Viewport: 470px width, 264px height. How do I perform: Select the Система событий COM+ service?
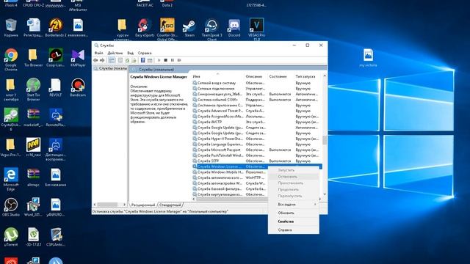(256, 100)
